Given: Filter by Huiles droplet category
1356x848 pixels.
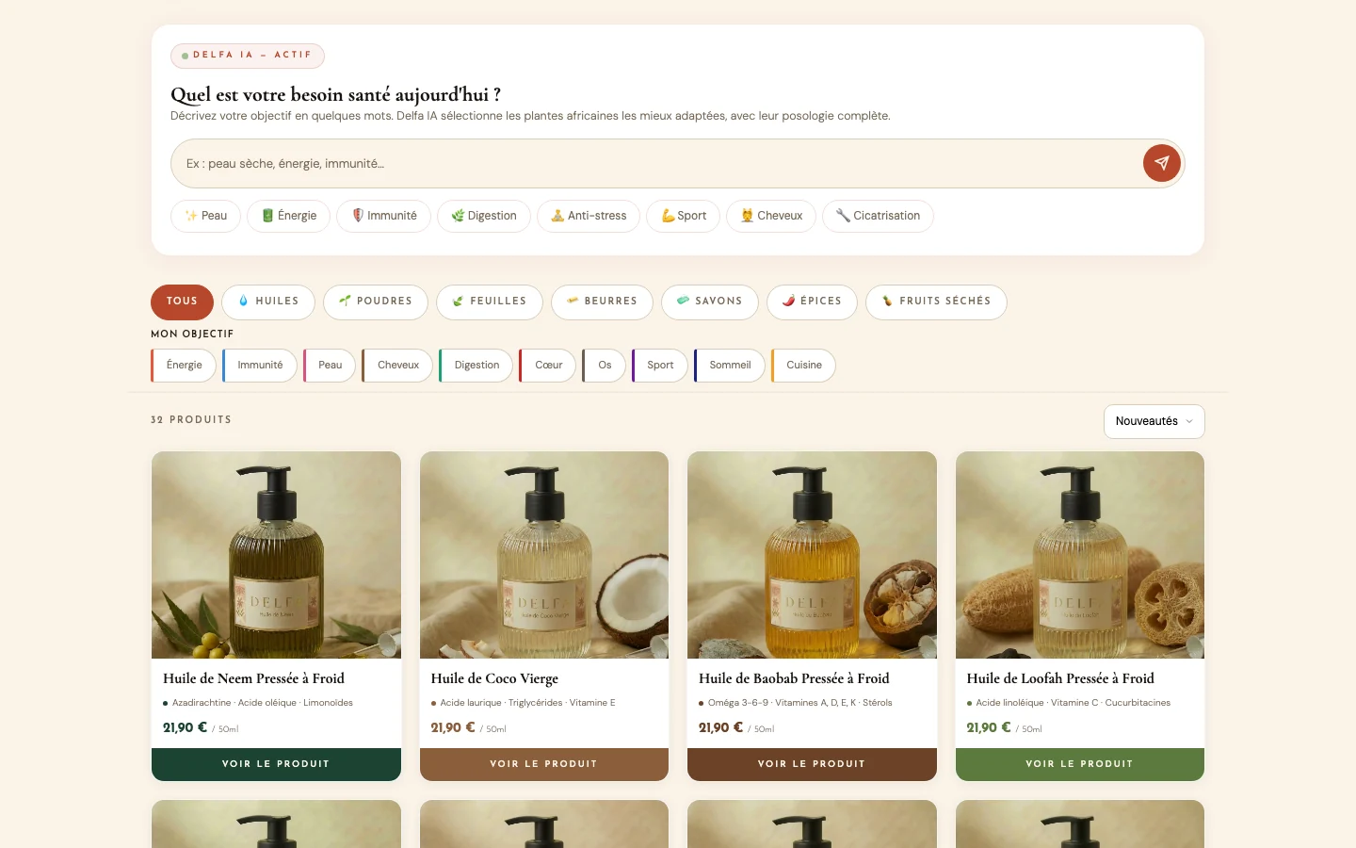Looking at the screenshot, I should (x=268, y=302).
